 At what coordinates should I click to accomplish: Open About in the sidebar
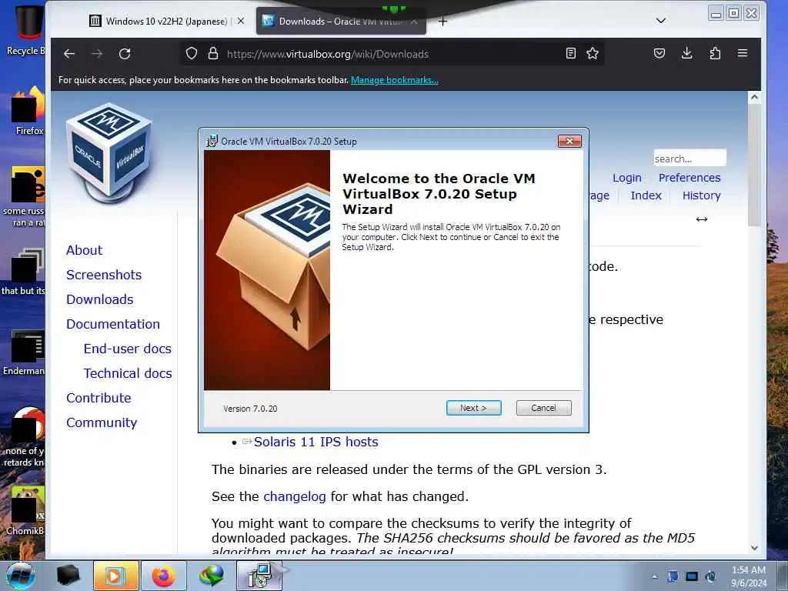(x=85, y=250)
